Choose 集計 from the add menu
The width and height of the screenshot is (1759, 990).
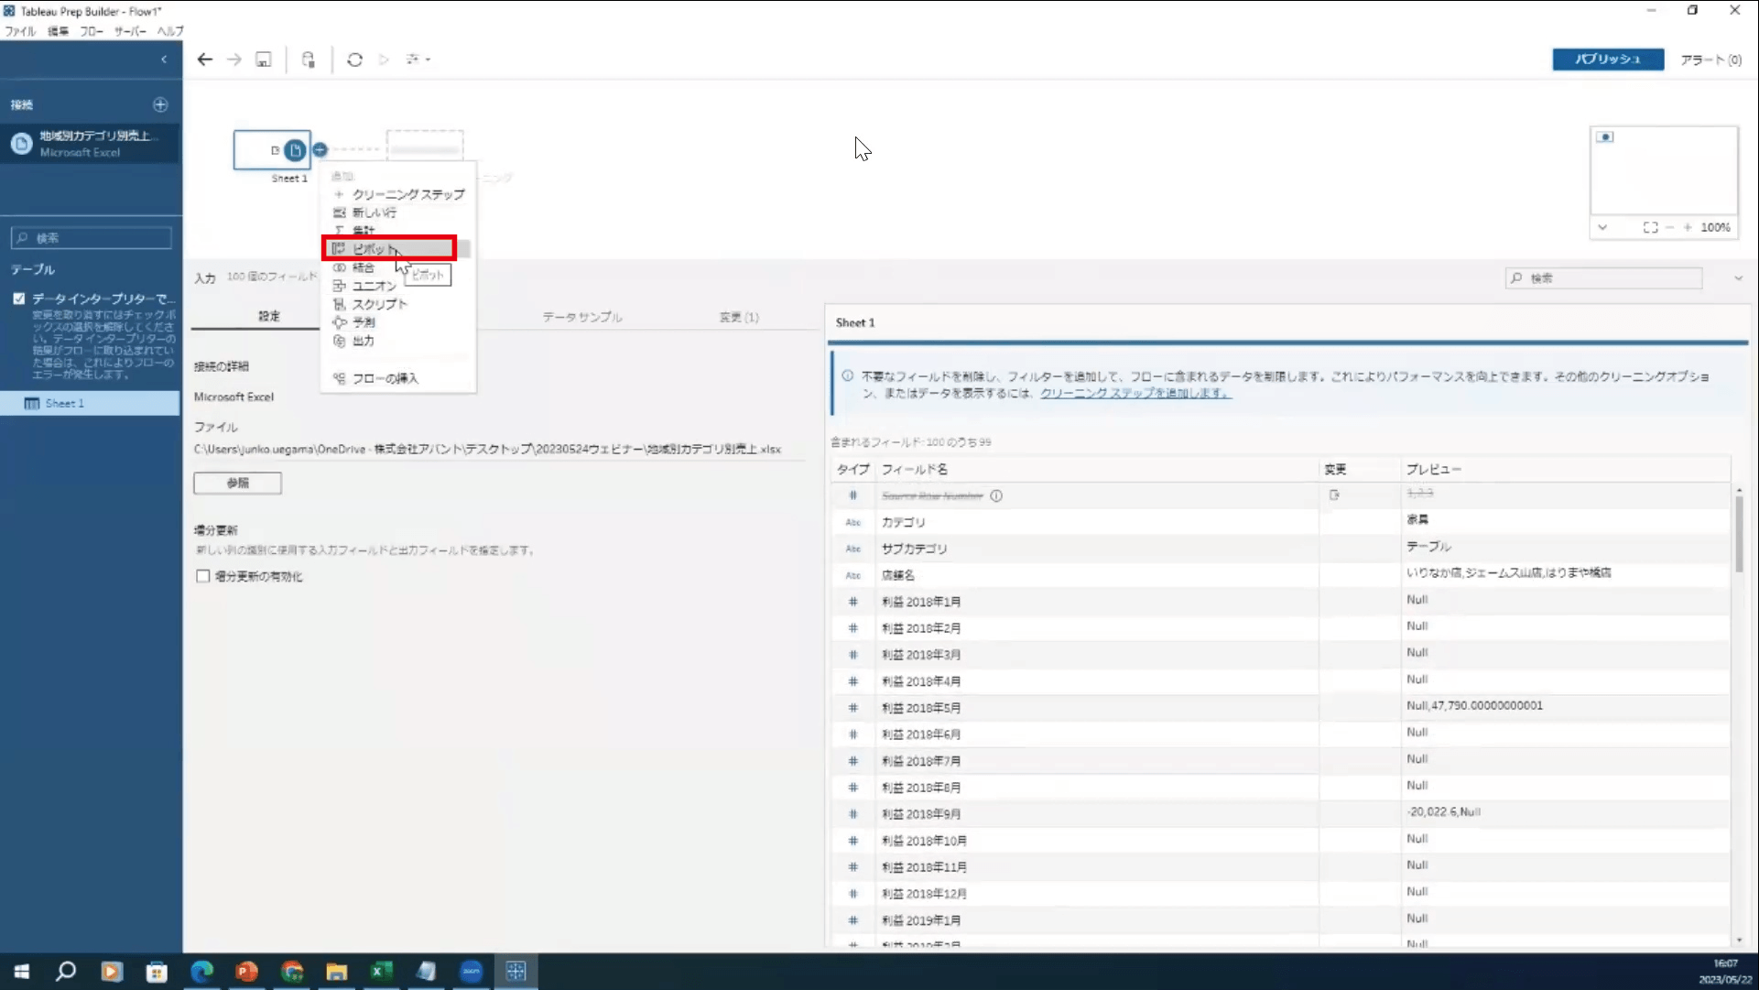point(398,230)
